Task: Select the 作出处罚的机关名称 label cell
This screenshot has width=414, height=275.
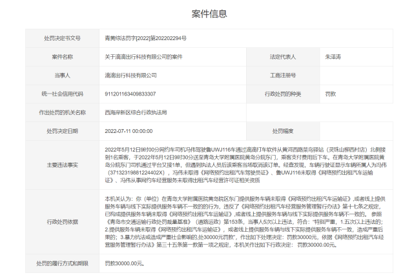Action: [63, 112]
